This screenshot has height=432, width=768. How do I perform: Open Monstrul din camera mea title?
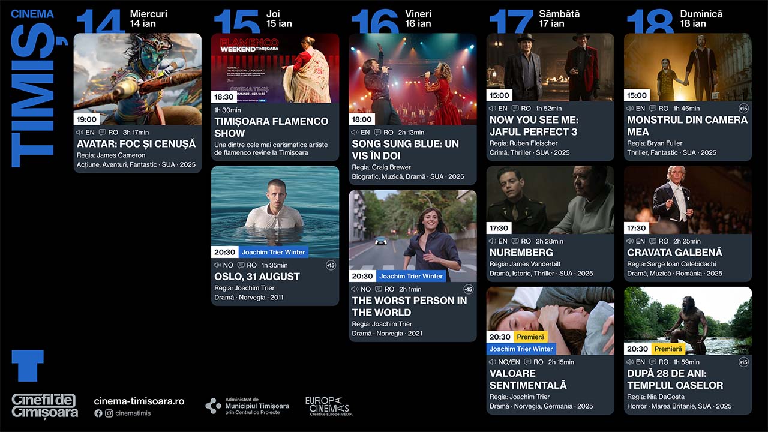tap(687, 126)
